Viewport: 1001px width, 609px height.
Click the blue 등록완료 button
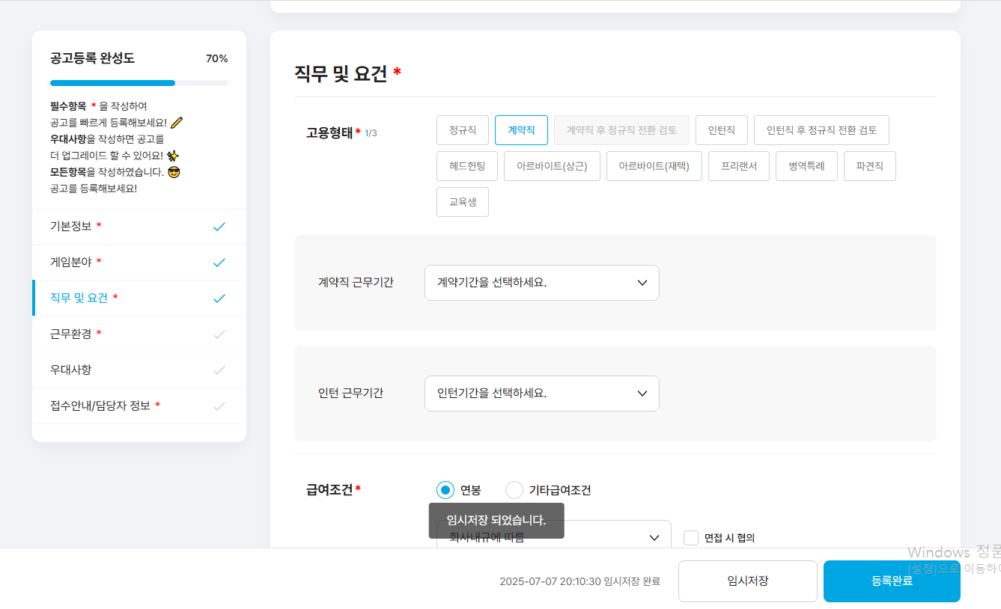tap(891, 581)
